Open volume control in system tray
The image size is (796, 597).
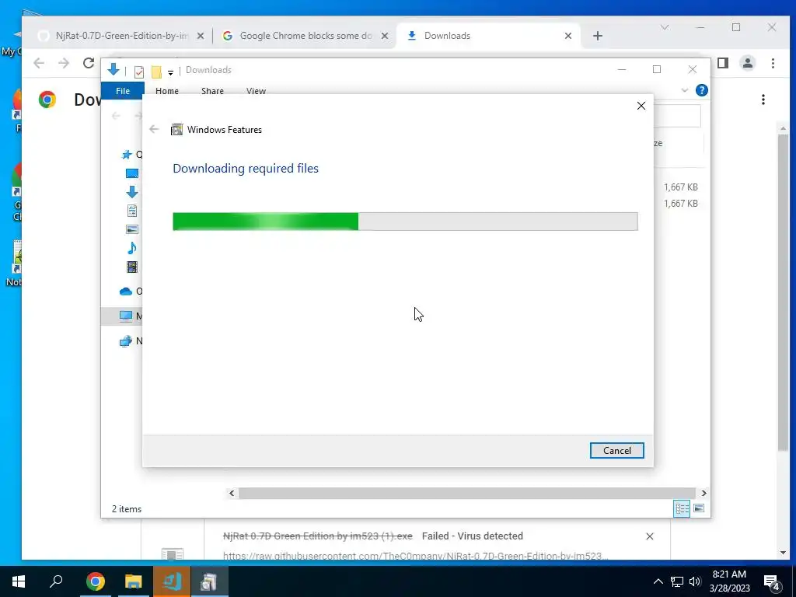coord(695,581)
